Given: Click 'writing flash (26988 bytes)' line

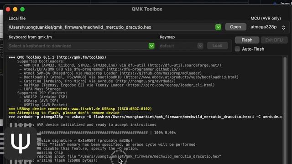Looking at the screenshot, I should click(67, 160).
